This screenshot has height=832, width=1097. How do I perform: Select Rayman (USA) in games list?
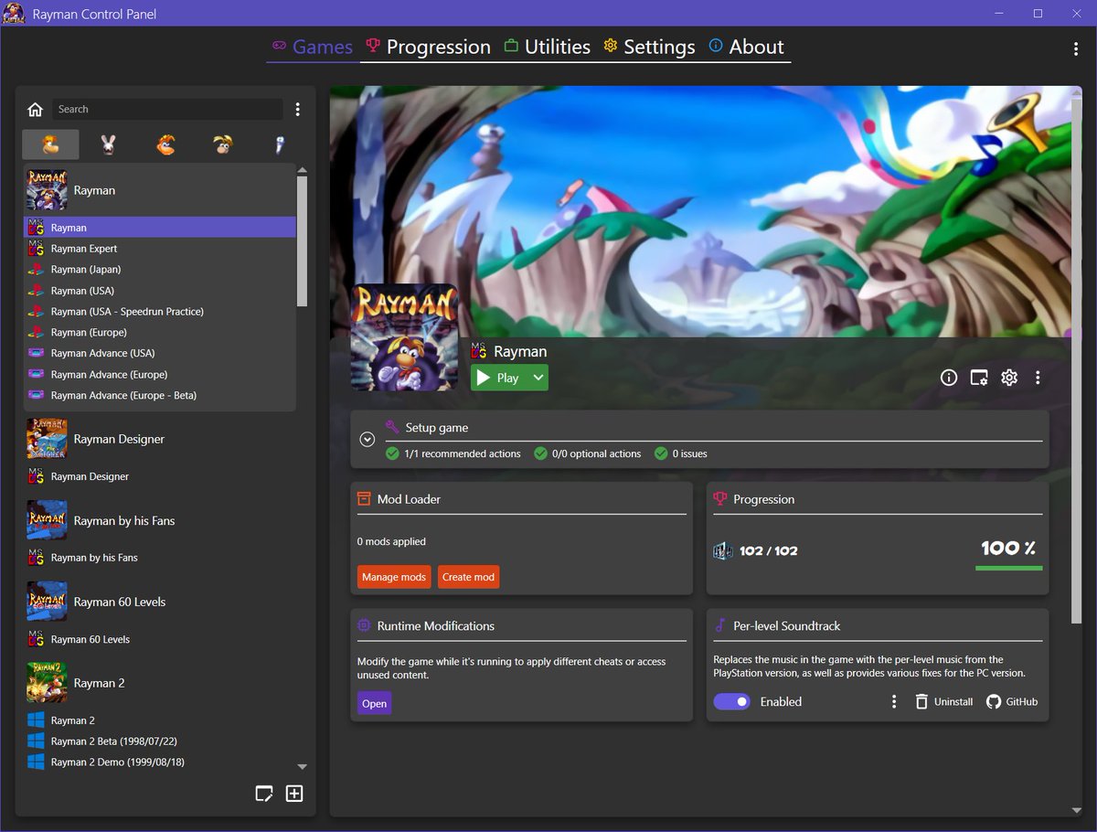coord(160,291)
